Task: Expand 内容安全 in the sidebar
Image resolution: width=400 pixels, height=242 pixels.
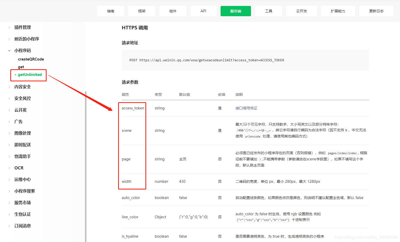Action: (22, 87)
